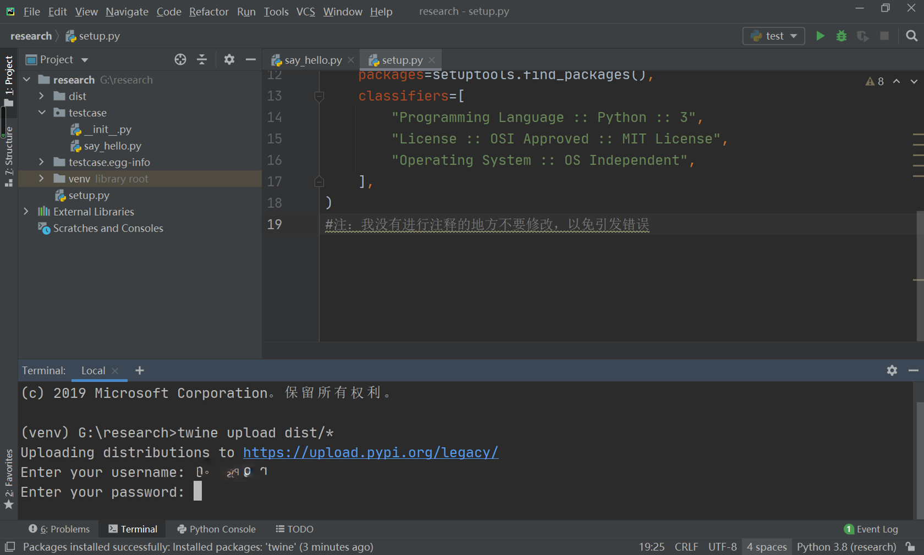Viewport: 924px width, 555px height.
Task: Close the say_hello.py editor tab
Action: tap(351, 60)
